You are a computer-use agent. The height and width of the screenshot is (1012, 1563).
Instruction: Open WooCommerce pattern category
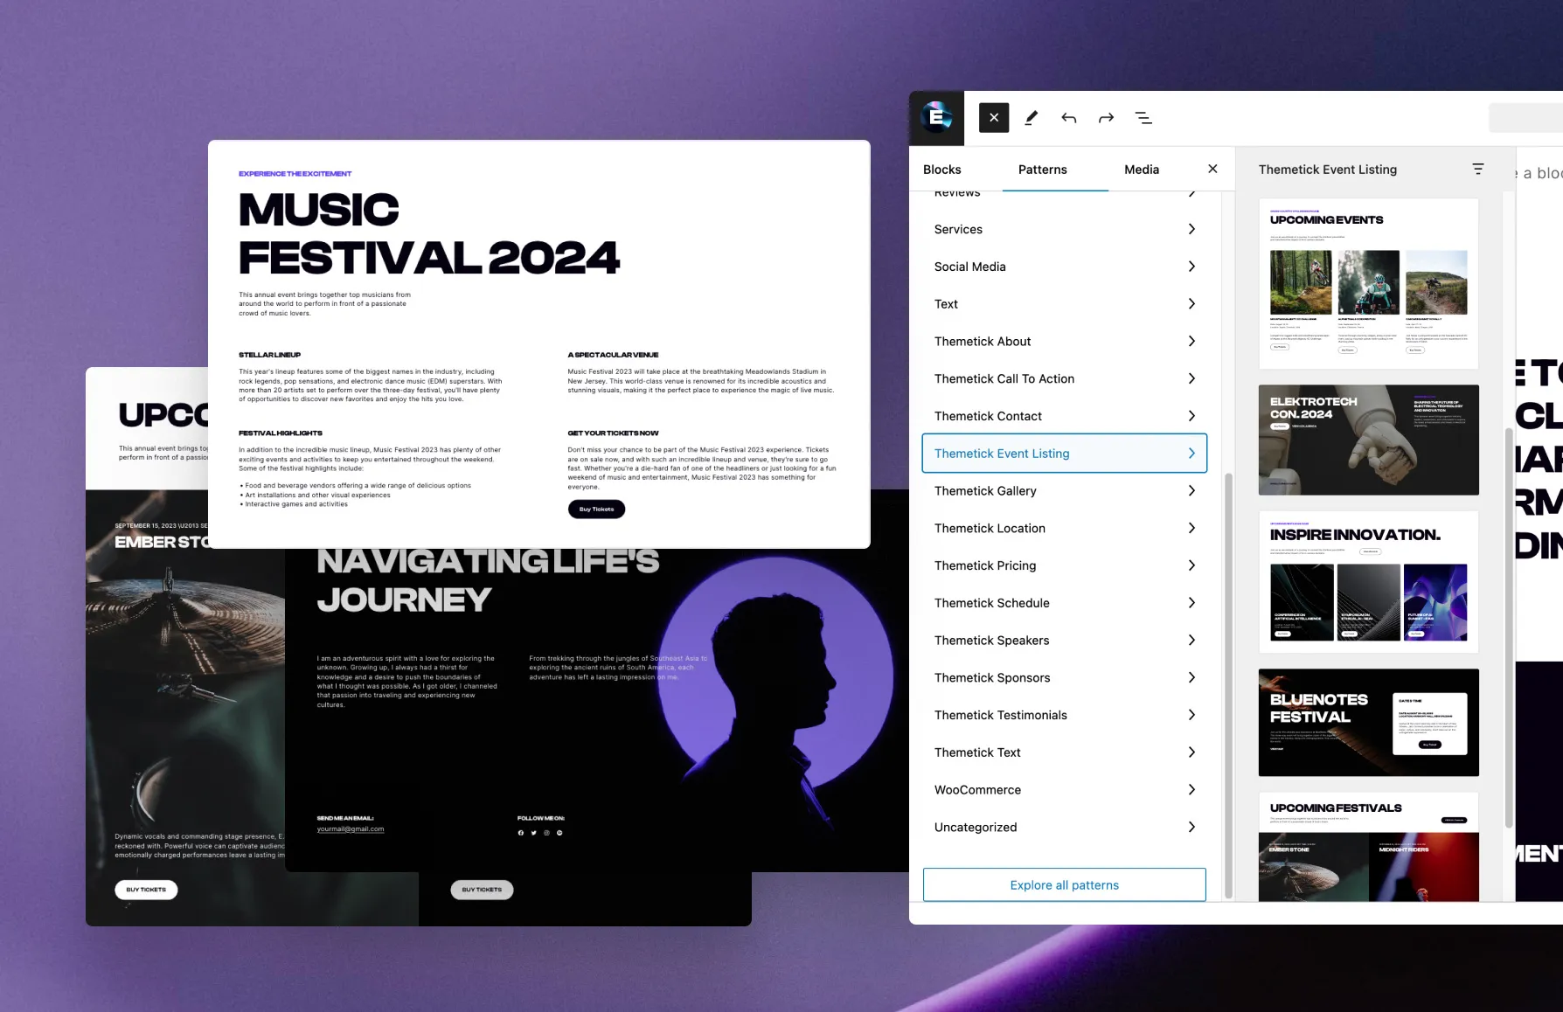pos(1064,790)
